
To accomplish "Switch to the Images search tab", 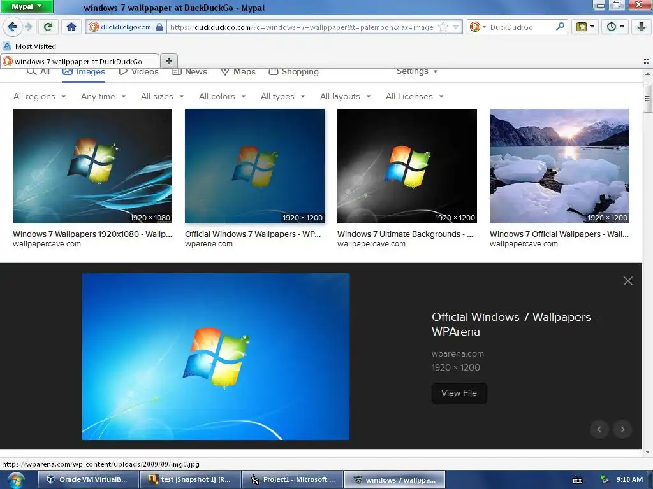I will point(84,71).
